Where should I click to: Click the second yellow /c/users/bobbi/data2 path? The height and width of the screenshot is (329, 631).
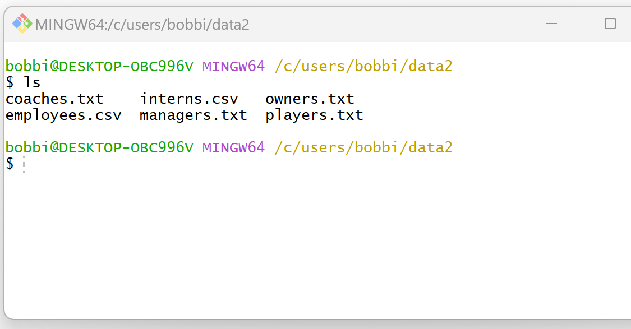(363, 147)
